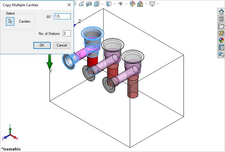Click the View Orientation cube icon
Viewport: 225px width, 152px height.
[97, 4]
